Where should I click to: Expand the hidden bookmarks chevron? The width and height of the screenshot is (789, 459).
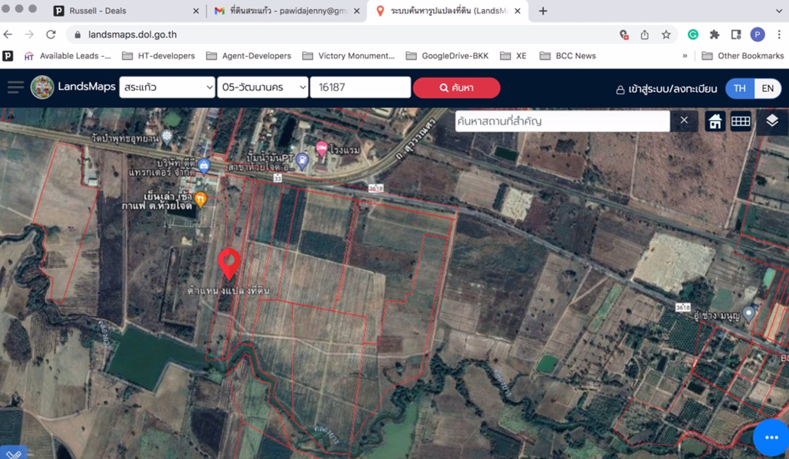point(685,56)
